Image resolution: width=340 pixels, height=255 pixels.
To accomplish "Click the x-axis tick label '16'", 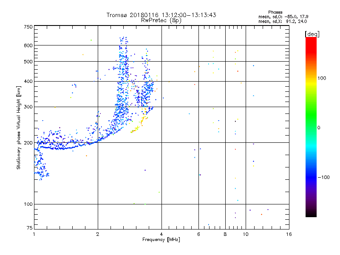I will click(289, 234).
